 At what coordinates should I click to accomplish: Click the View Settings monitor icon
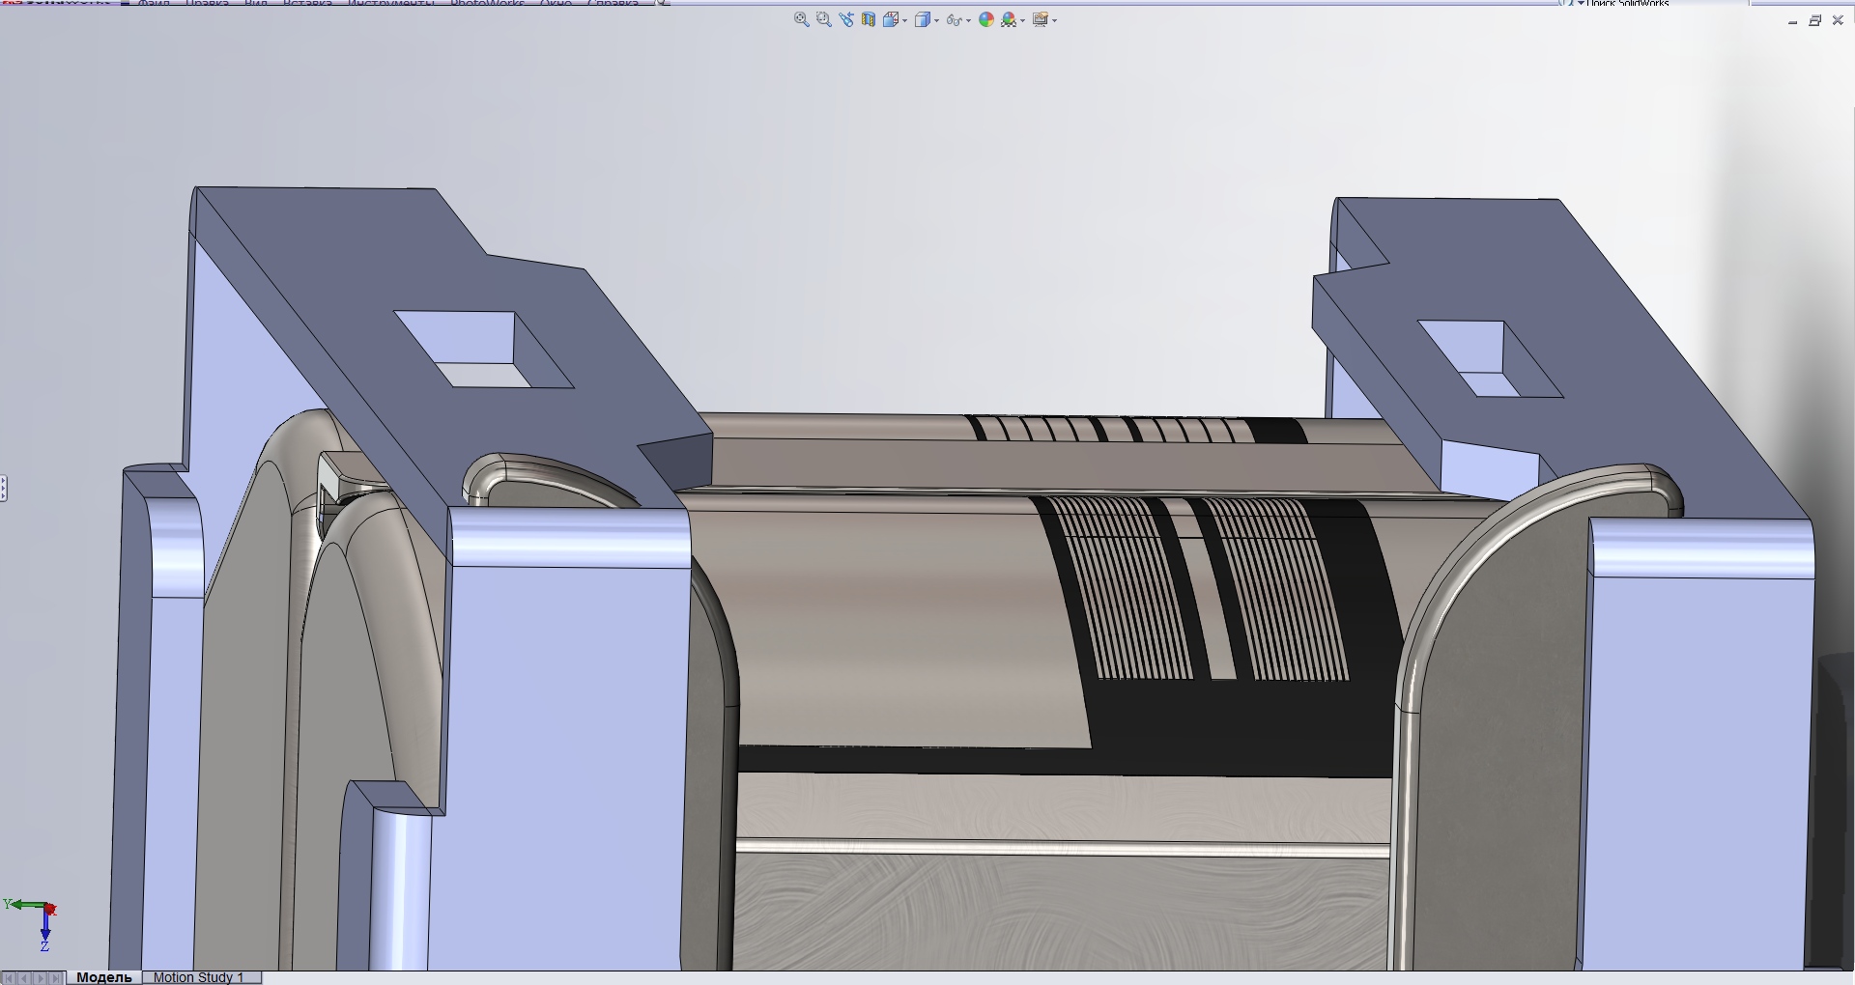[x=1041, y=19]
